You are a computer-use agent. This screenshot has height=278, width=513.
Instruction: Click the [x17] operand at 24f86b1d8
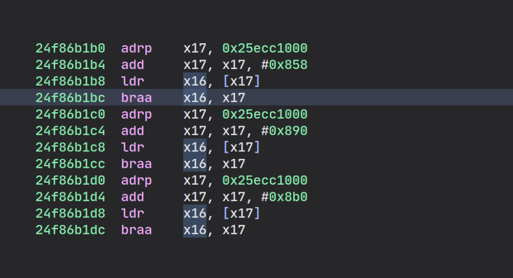(241, 213)
